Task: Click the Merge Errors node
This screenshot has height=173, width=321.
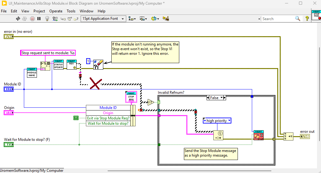Action: tap(288, 136)
